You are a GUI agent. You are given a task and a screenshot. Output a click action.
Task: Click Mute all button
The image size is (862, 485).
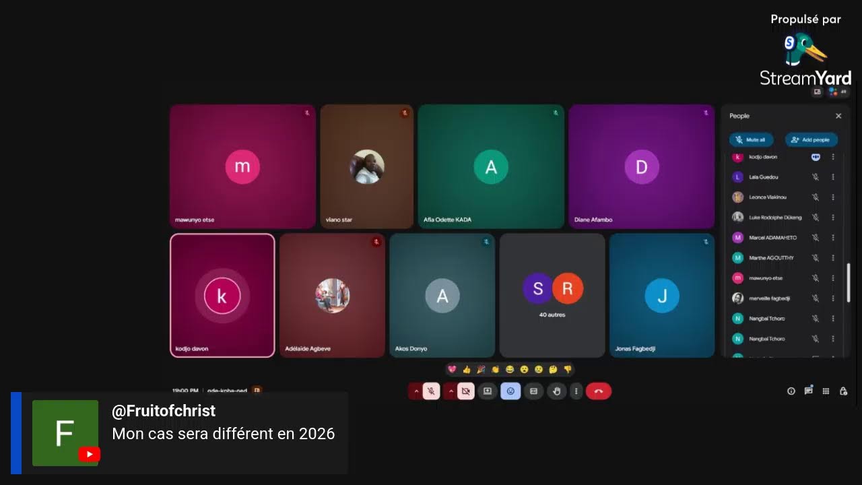tap(751, 140)
